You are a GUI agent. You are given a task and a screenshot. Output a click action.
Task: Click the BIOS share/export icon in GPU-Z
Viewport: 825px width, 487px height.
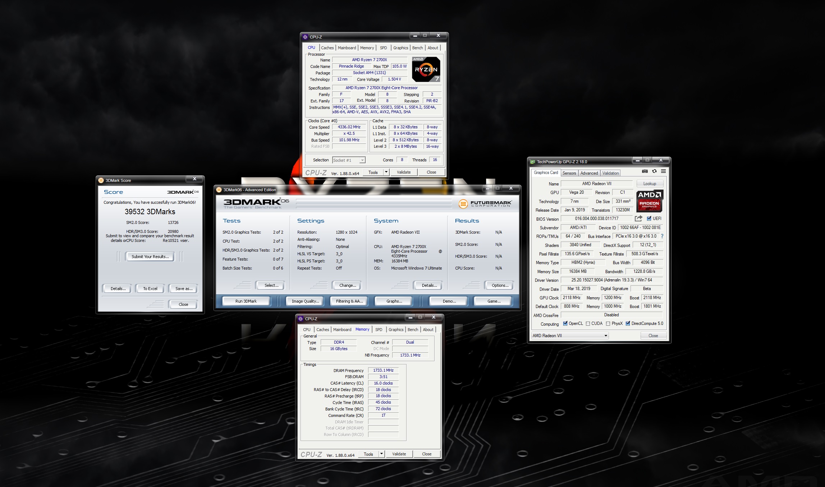638,218
